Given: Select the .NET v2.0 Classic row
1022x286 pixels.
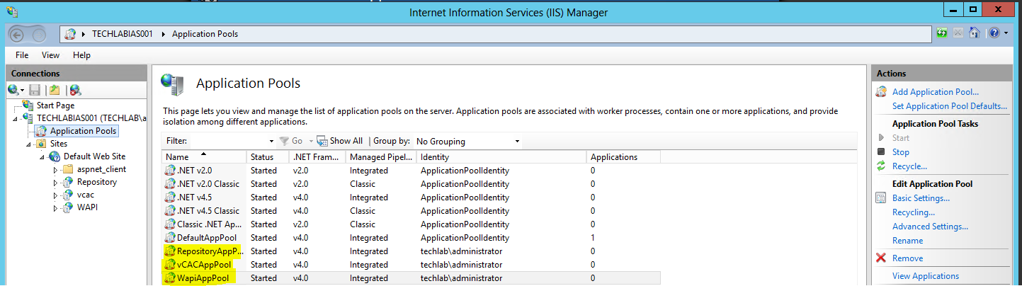Looking at the screenshot, I should 411,184.
